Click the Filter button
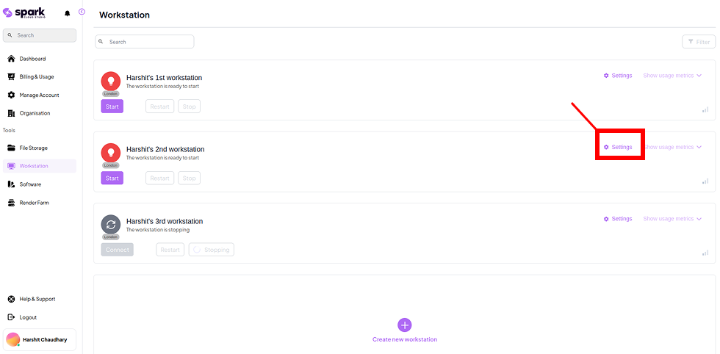 (x=699, y=42)
